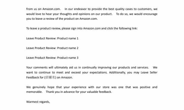Click 'on Amazon.' after the store name

point(65,77)
